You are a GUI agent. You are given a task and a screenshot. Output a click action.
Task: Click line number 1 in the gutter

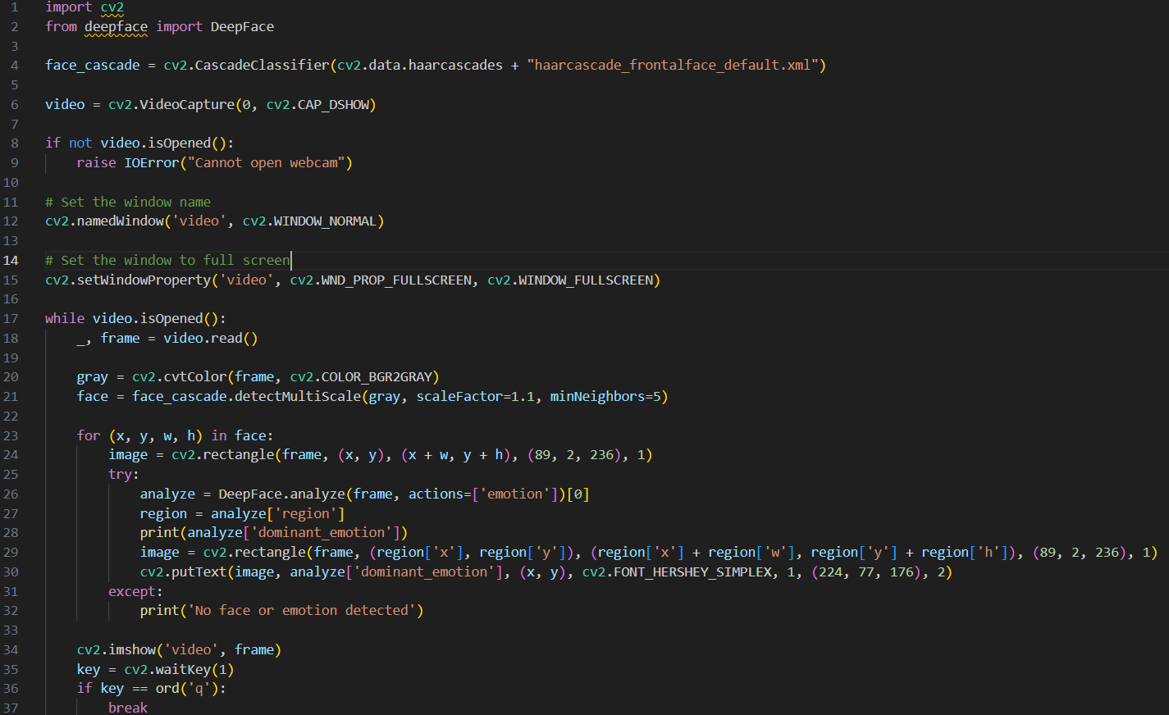coord(14,7)
